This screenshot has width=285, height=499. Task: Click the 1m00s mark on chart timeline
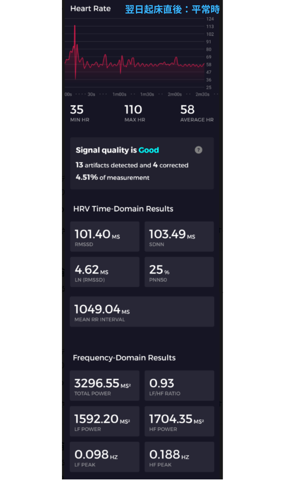click(x=119, y=94)
